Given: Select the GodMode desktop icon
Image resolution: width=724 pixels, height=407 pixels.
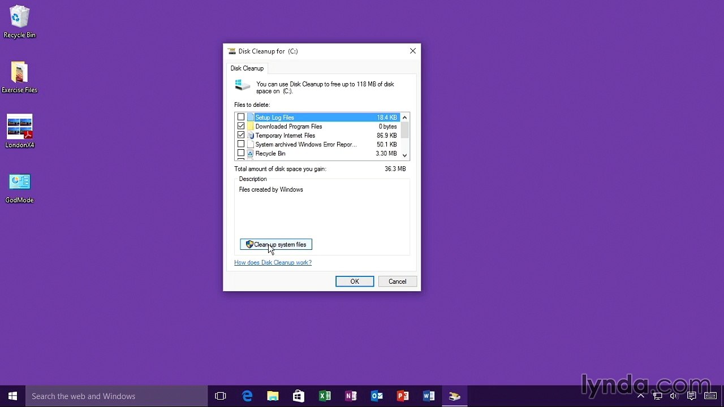Looking at the screenshot, I should coord(19,188).
